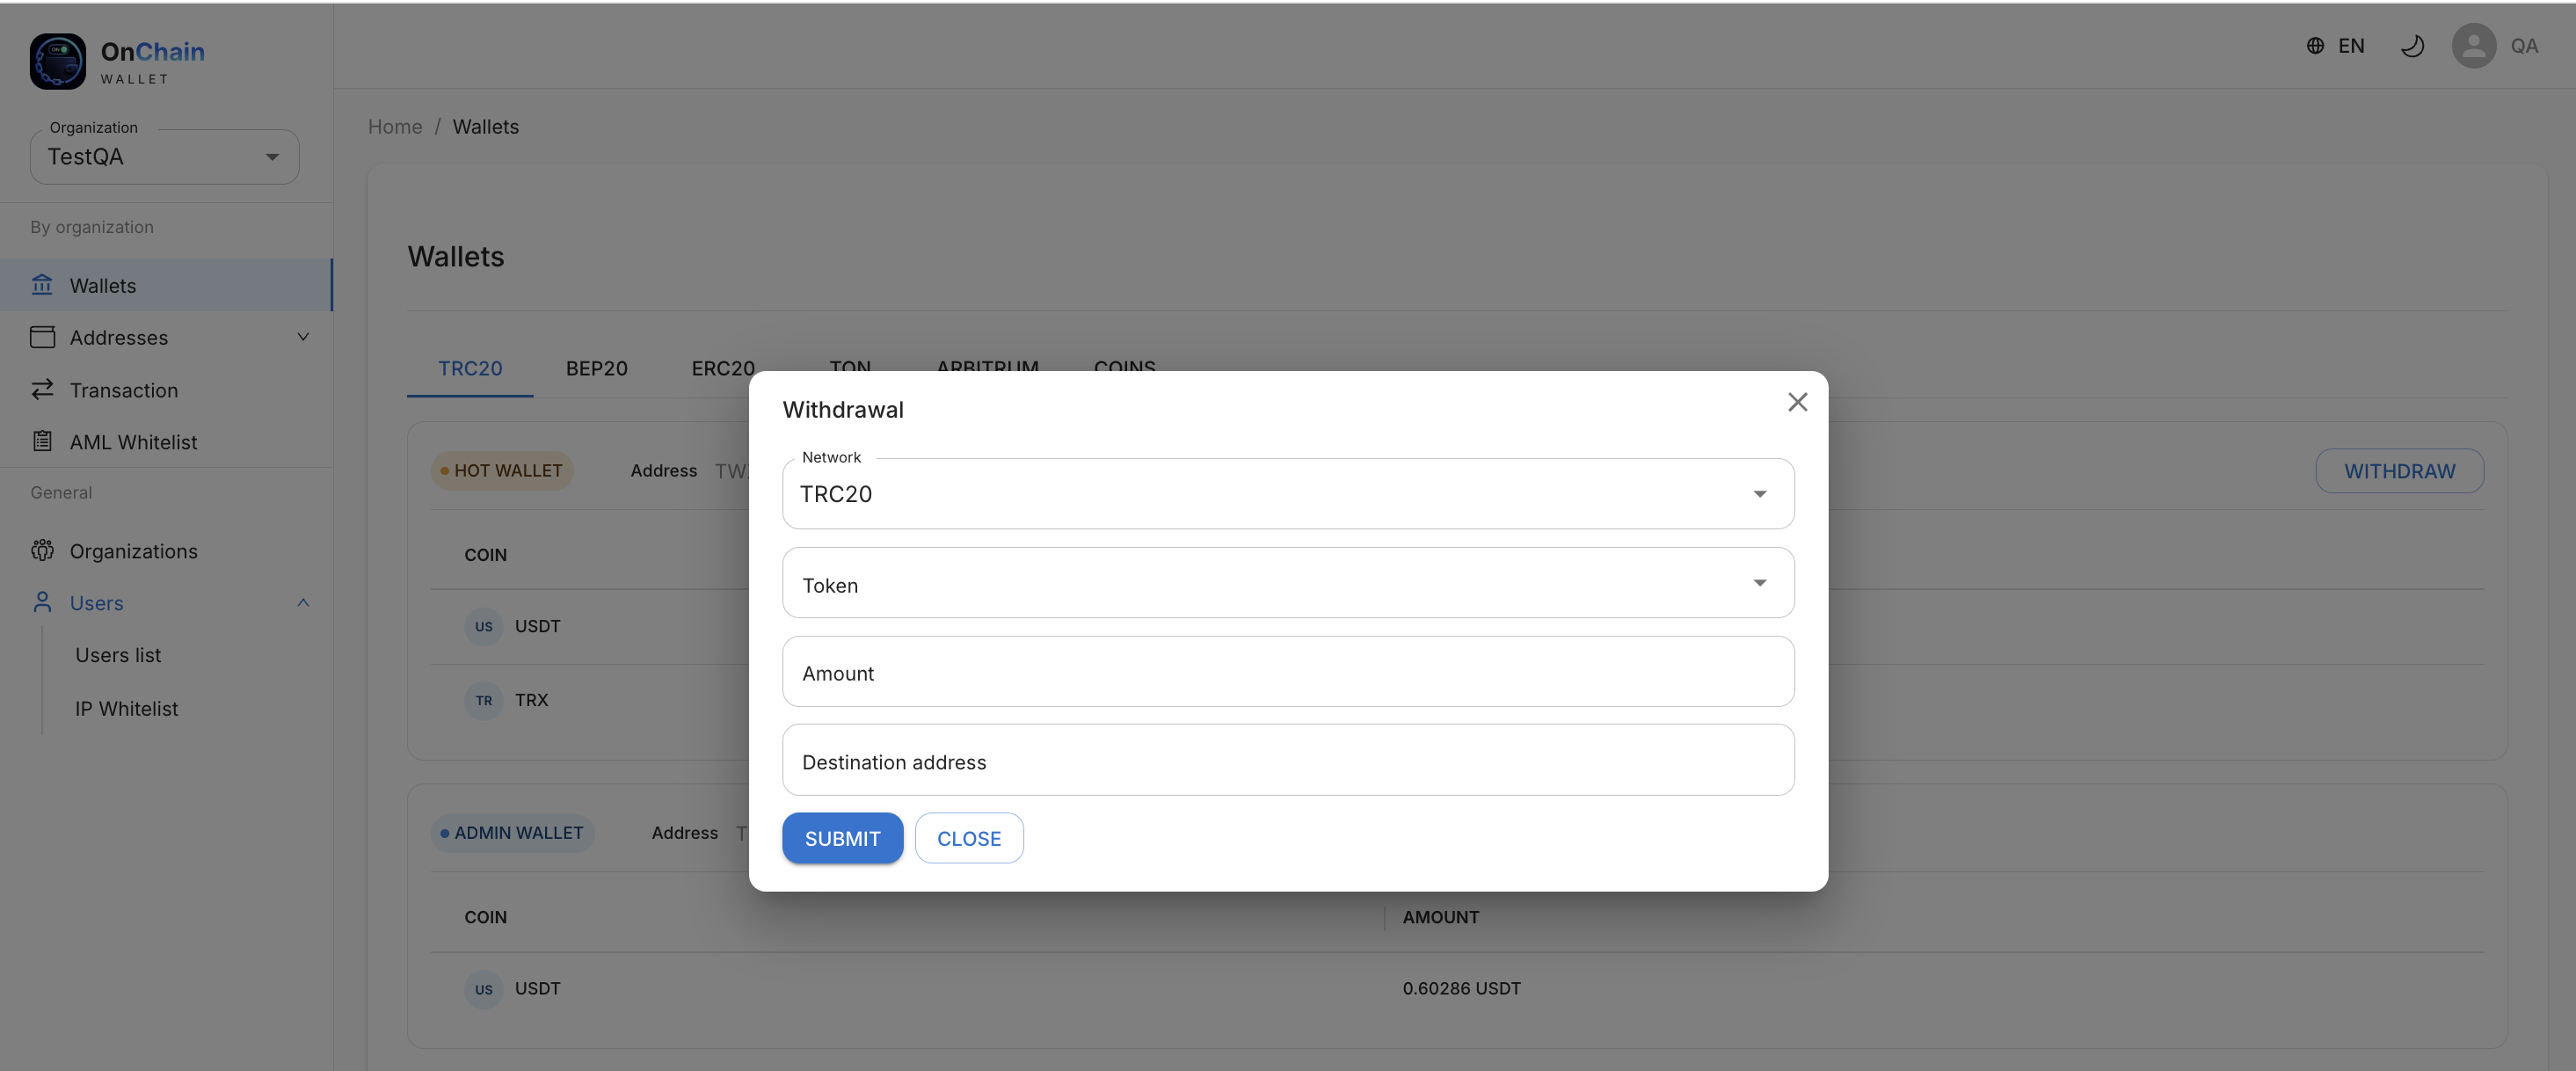Viewport: 2576px width, 1071px height.
Task: Click the Destination address input field
Action: pos(1288,760)
